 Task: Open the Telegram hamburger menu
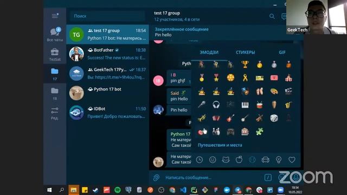coord(55,16)
